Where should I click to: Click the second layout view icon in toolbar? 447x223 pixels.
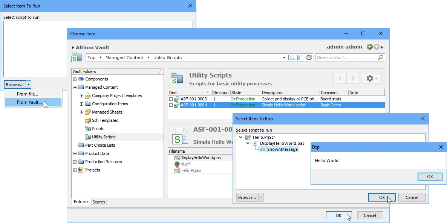pyautogui.click(x=301, y=58)
